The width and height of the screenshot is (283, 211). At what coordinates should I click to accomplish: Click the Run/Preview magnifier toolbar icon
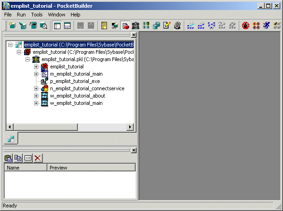pos(44,26)
